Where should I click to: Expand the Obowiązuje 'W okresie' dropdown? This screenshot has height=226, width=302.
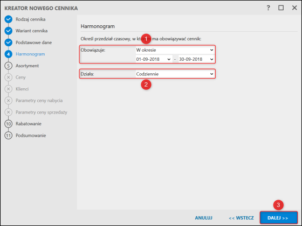(211, 50)
